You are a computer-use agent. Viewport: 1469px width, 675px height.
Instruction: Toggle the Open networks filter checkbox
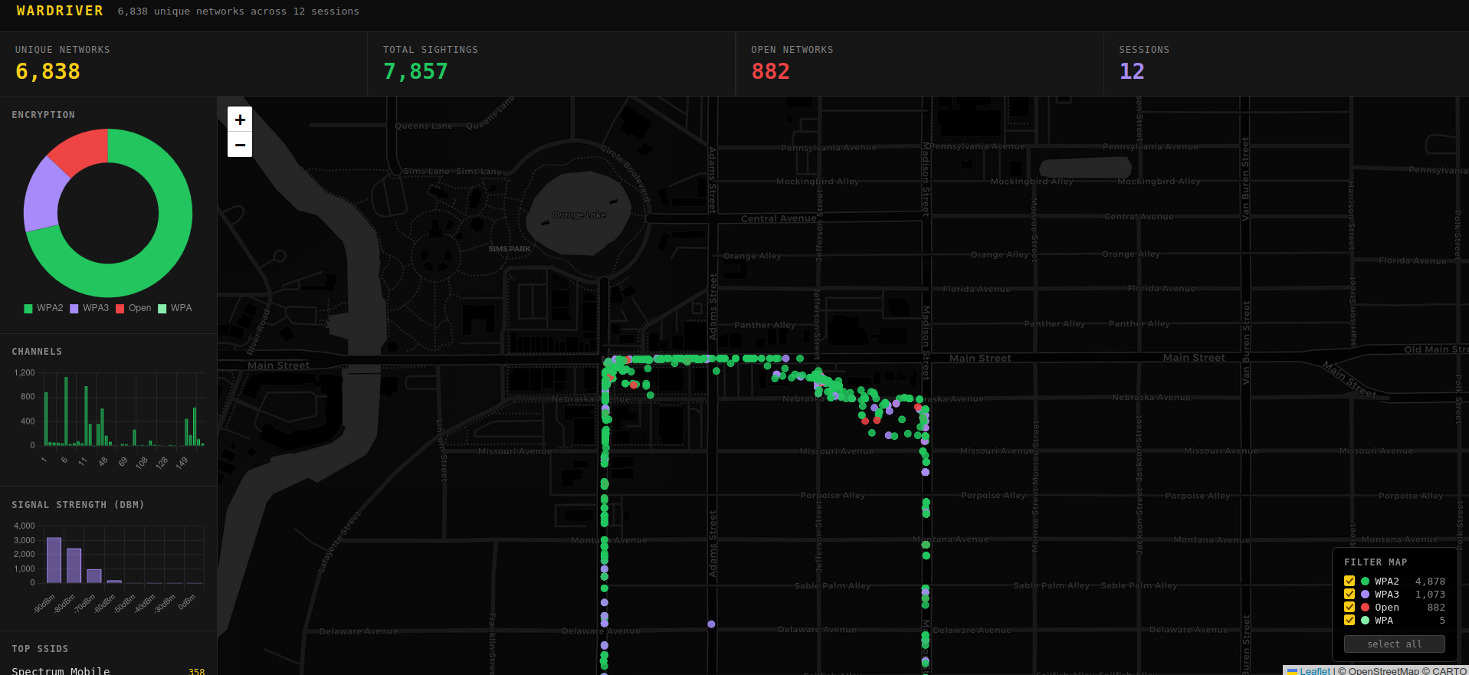[1349, 607]
